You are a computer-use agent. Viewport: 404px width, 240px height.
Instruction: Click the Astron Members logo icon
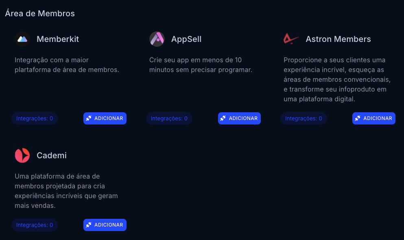291,39
